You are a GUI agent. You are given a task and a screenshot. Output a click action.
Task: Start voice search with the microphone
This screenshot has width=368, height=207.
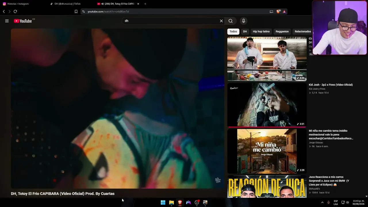coord(244,21)
